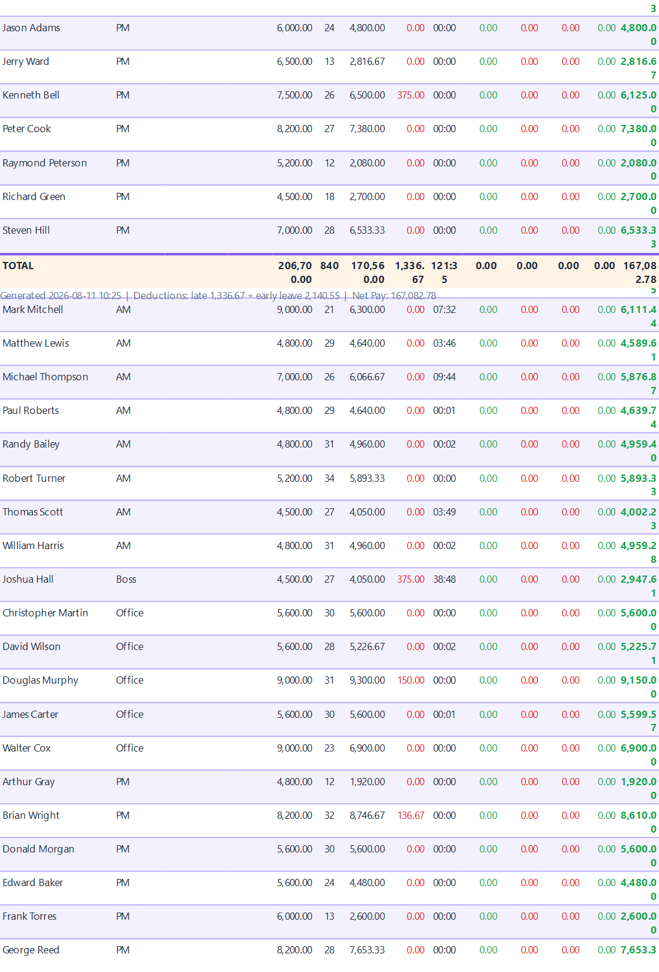Click the total late deduction 1,336.67

[410, 272]
